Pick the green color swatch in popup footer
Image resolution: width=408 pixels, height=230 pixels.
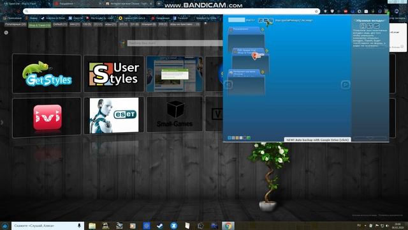(249, 138)
